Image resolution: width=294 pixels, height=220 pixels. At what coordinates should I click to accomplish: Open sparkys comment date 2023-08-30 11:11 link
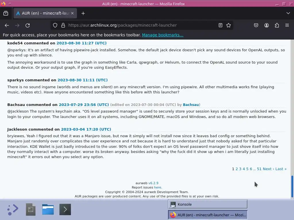tap(82, 80)
